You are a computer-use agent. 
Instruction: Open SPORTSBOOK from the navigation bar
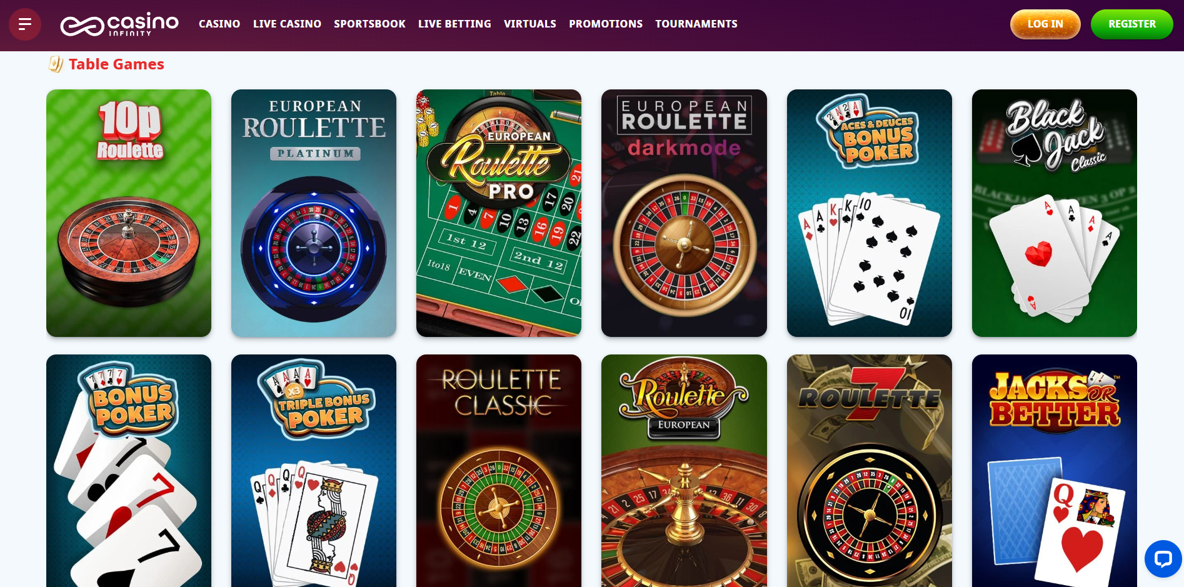click(x=369, y=24)
